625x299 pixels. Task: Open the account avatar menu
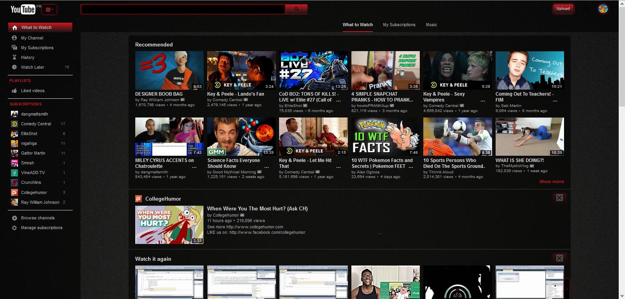pos(603,9)
